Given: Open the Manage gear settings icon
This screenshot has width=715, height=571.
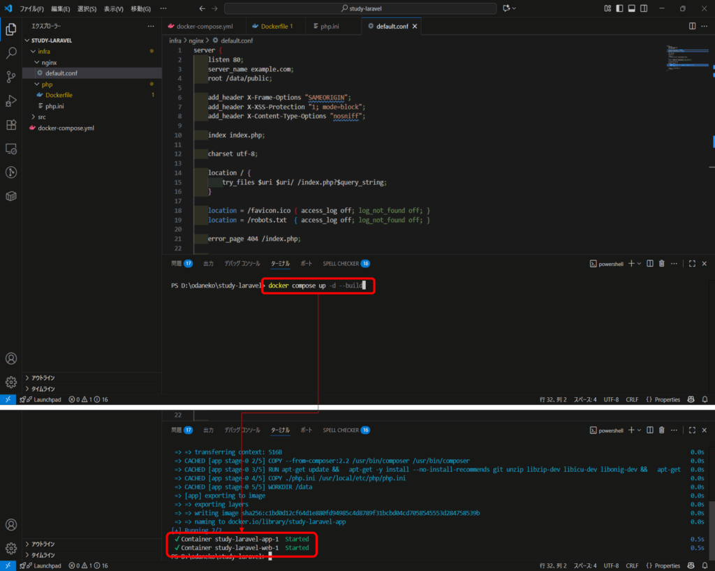Looking at the screenshot, I should point(11,382).
